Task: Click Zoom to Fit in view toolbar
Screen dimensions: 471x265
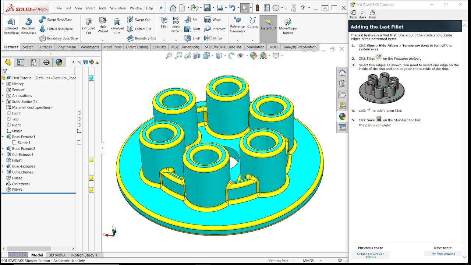Action: click(169, 56)
